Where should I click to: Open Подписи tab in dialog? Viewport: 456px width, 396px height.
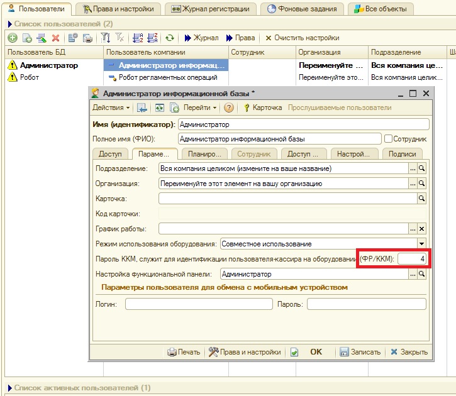coord(402,154)
